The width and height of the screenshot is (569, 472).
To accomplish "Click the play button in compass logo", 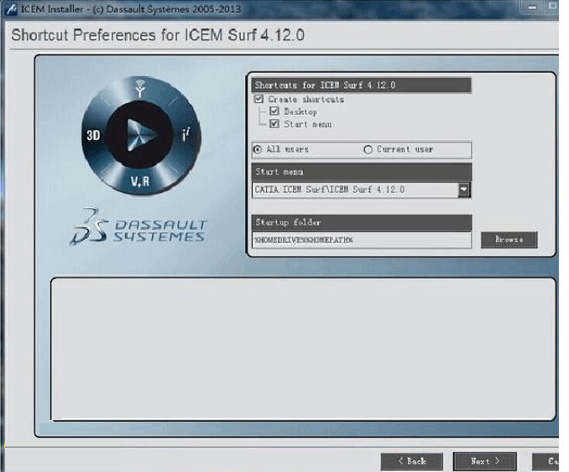I will (x=140, y=135).
